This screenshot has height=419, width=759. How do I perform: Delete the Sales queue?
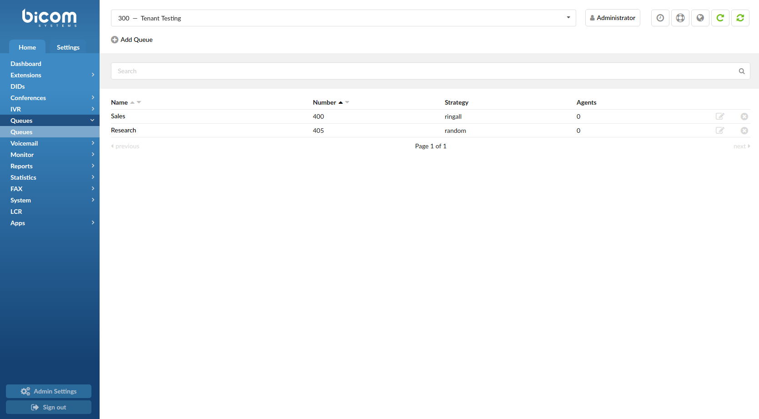pos(744,116)
